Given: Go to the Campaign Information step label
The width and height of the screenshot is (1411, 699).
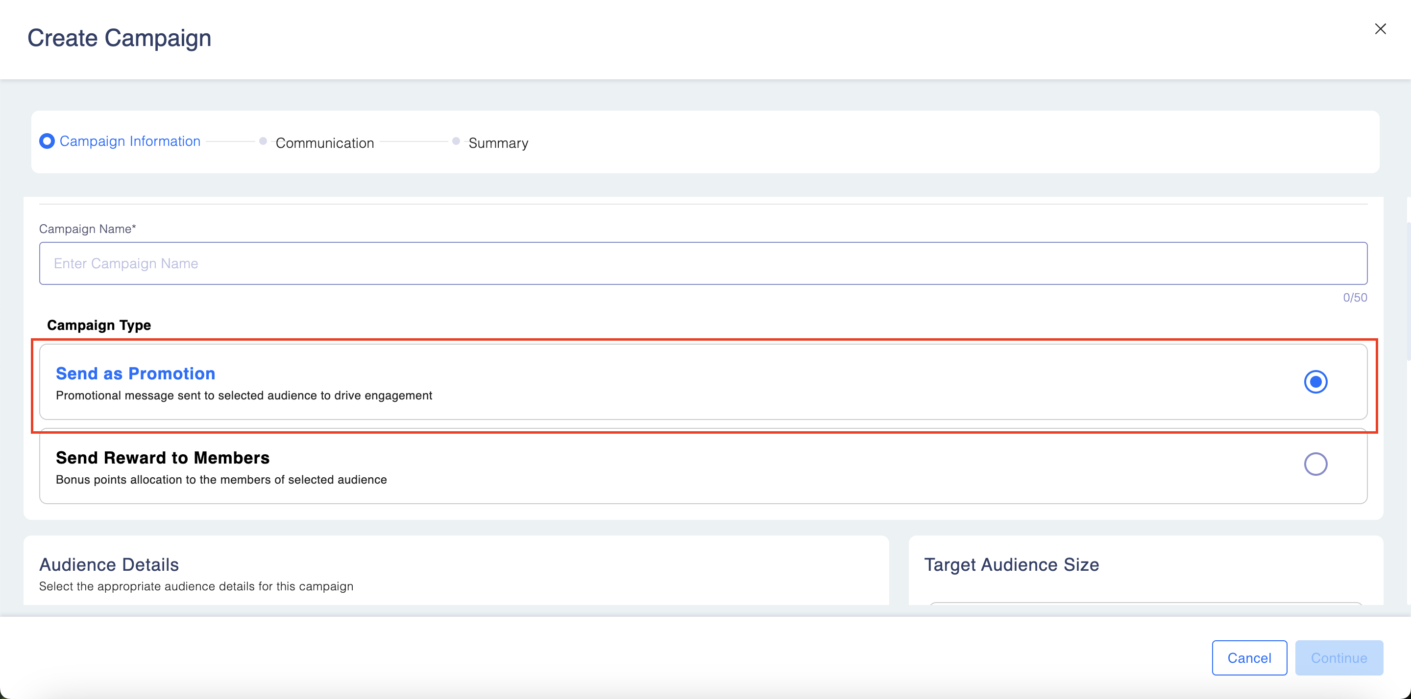Looking at the screenshot, I should [130, 141].
